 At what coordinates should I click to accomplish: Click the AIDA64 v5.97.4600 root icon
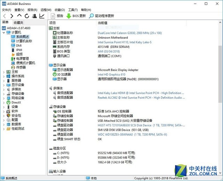click(x=4, y=28)
